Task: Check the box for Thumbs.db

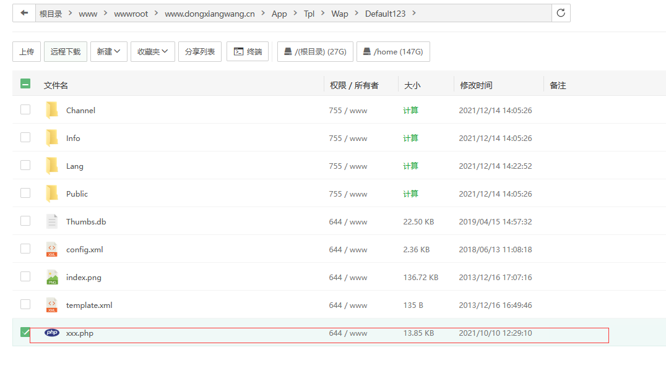Action: (x=25, y=221)
